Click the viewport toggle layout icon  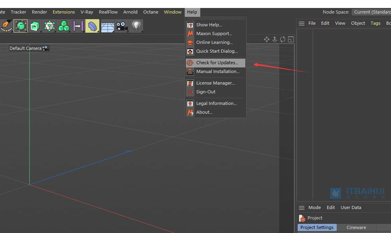click(x=290, y=39)
